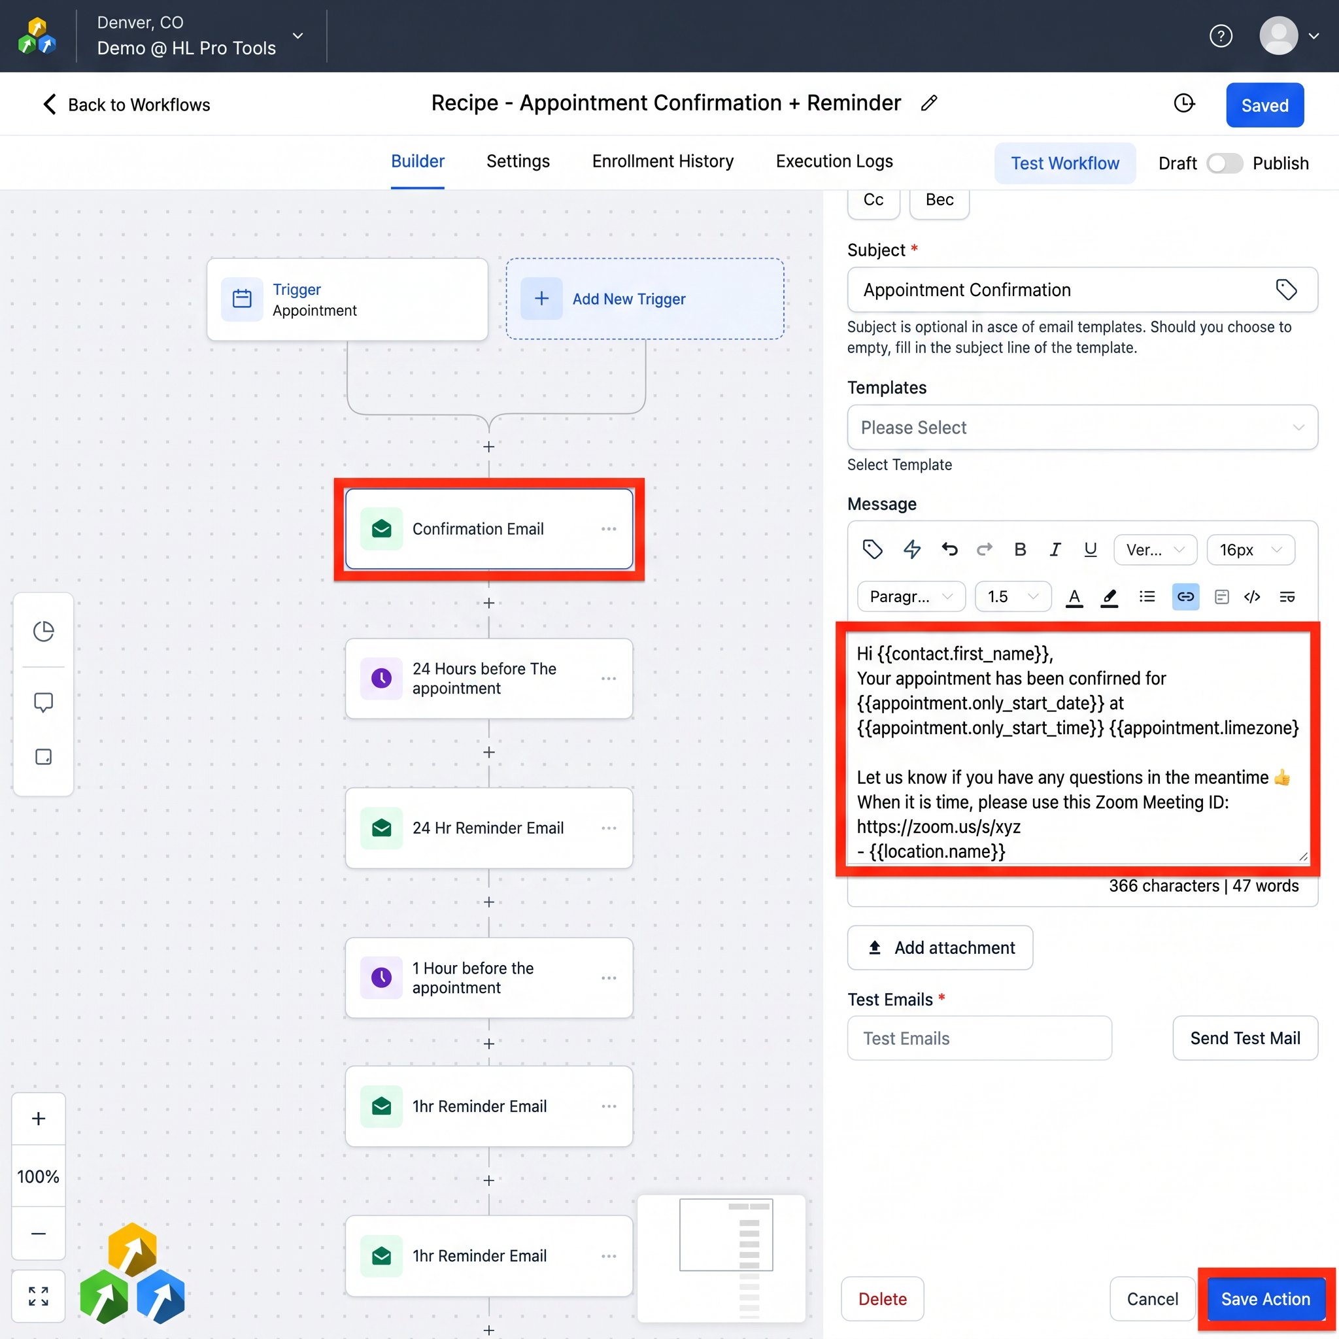
Task: Open the version history clock icon
Action: click(1184, 104)
